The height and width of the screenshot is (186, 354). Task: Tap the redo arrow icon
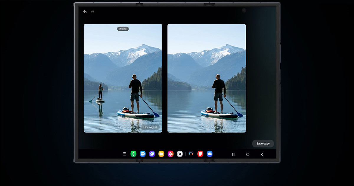(x=92, y=12)
